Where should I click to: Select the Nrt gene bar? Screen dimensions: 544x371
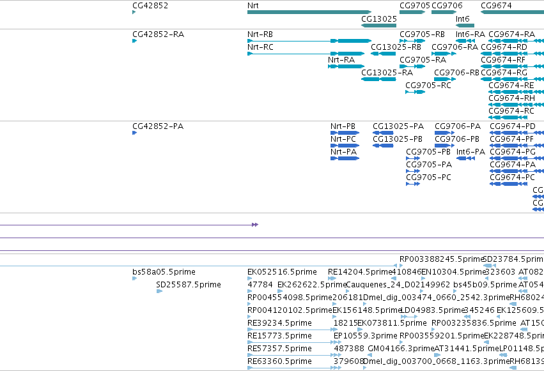[x=309, y=13]
